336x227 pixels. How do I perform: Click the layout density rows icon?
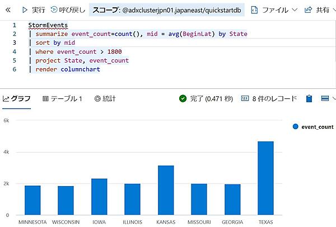(x=325, y=98)
